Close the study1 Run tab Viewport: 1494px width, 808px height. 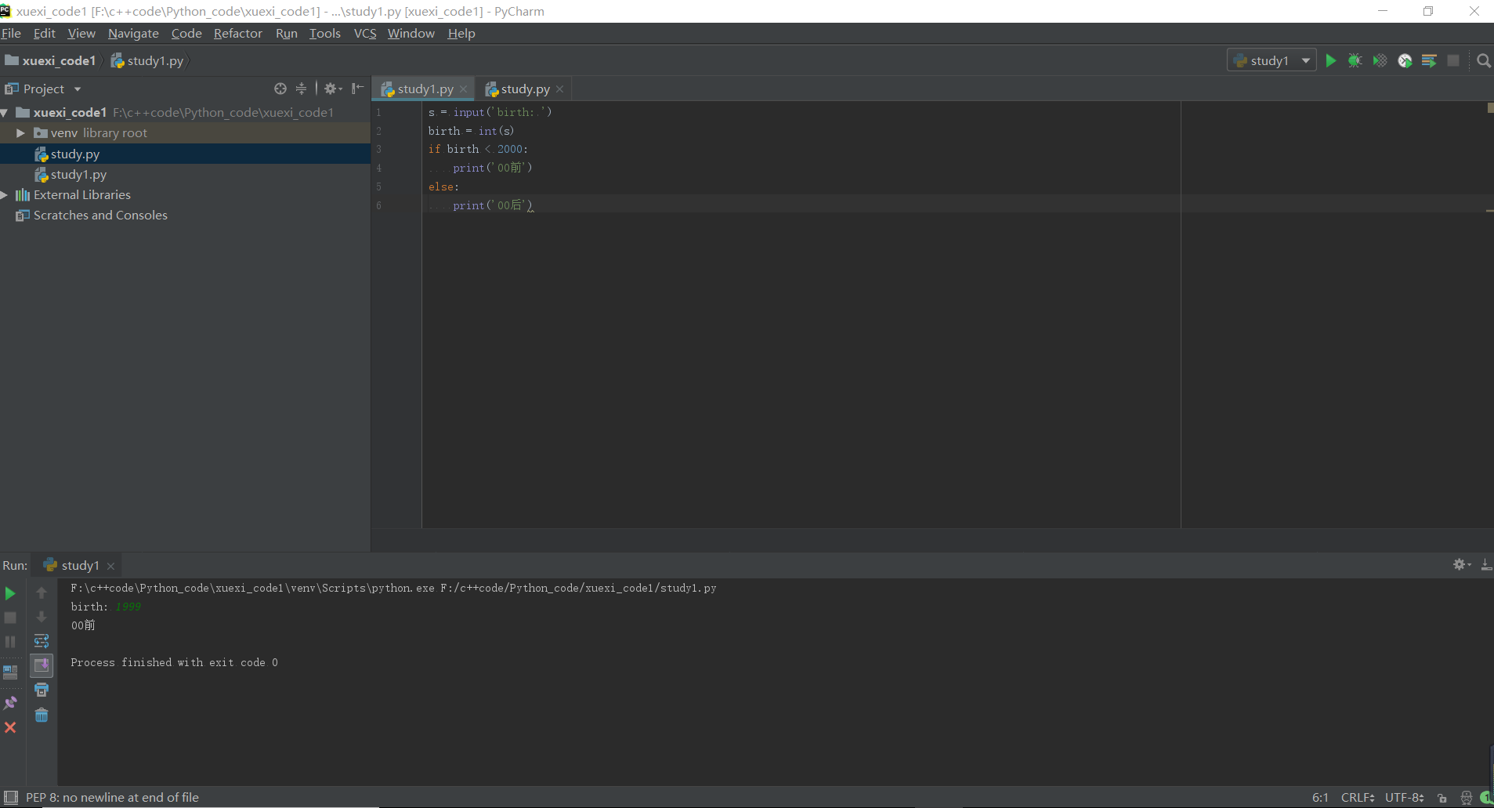point(110,566)
